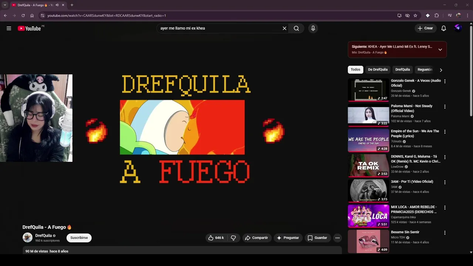Open a new browser tab
The height and width of the screenshot is (266, 473).
[x=72, y=5]
